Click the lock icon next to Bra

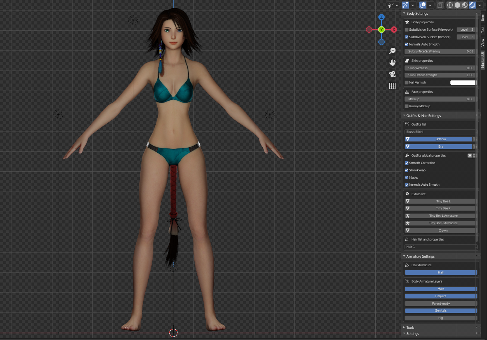[x=475, y=146]
